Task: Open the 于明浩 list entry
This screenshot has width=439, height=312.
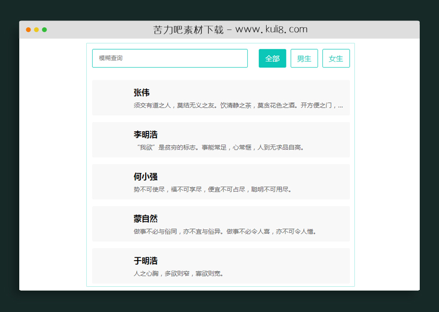Action: click(x=221, y=265)
